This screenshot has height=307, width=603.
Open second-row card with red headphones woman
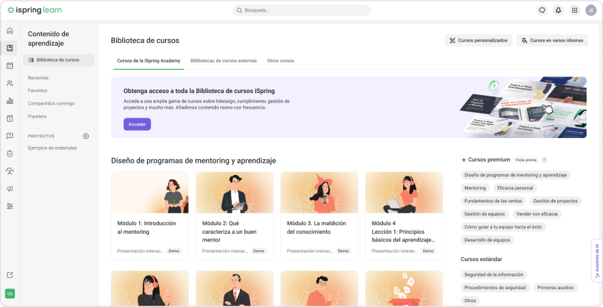pos(150,289)
